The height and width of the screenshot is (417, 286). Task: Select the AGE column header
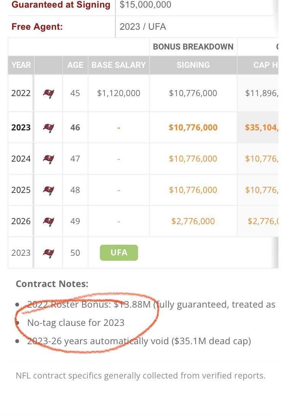[75, 65]
